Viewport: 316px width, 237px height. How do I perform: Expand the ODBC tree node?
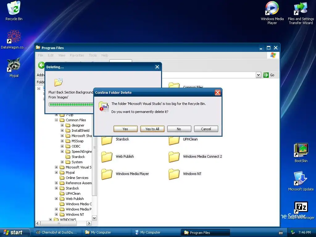[x=62, y=146]
